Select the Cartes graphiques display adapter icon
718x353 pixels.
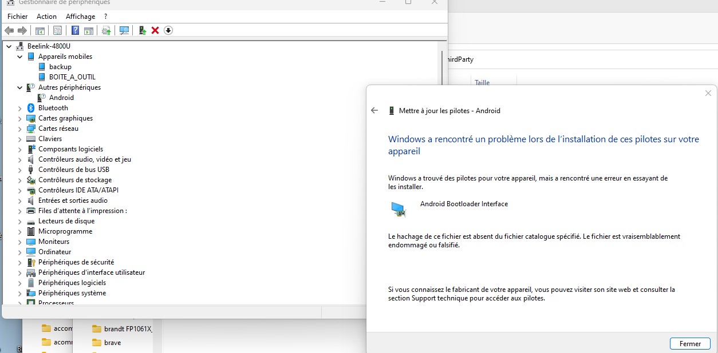click(x=31, y=118)
